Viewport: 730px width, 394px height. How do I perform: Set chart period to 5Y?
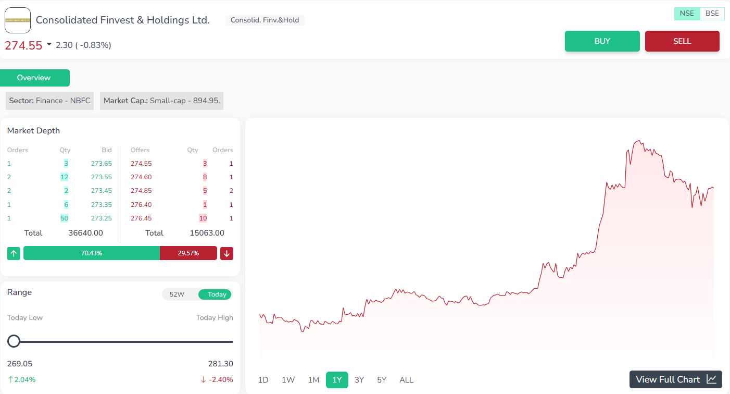click(x=382, y=380)
